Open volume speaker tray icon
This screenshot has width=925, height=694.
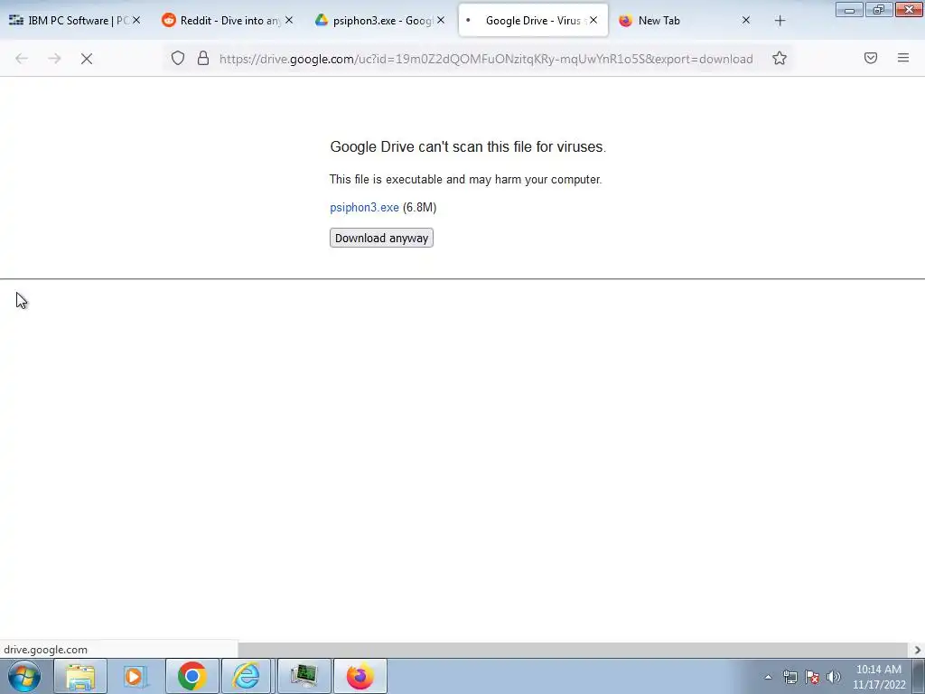(x=834, y=677)
